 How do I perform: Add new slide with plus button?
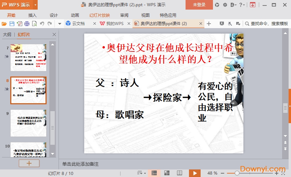coord(29,163)
